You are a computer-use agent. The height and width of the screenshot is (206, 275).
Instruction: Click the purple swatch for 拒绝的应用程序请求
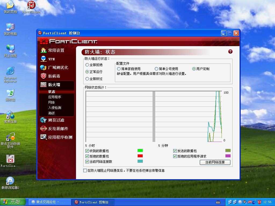[228, 156]
